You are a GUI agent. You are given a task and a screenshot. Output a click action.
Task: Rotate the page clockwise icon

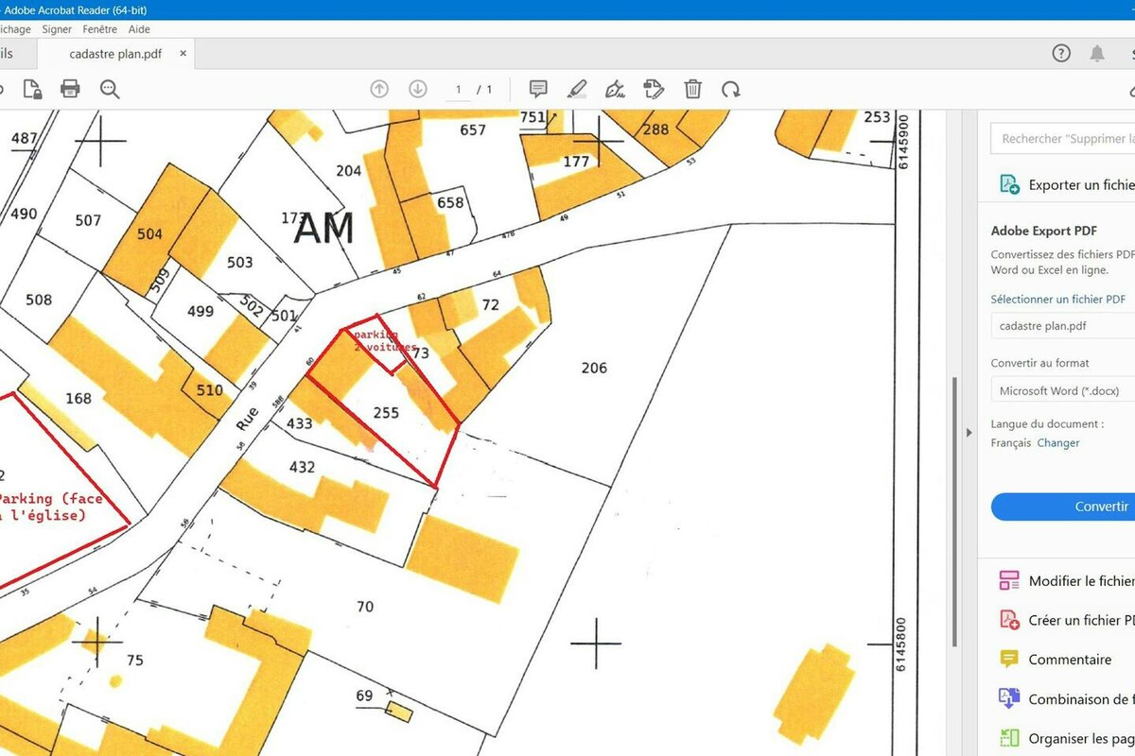tap(731, 90)
